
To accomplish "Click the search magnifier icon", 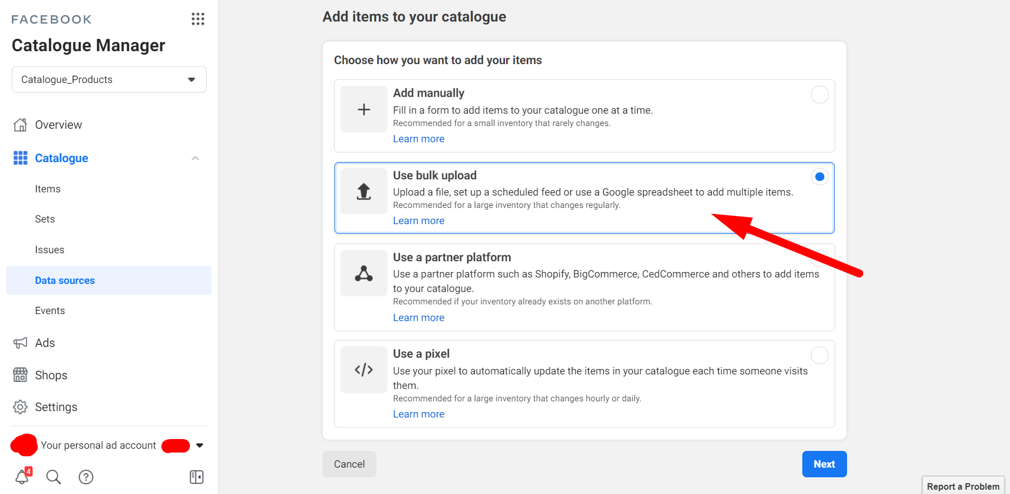I will point(53,477).
